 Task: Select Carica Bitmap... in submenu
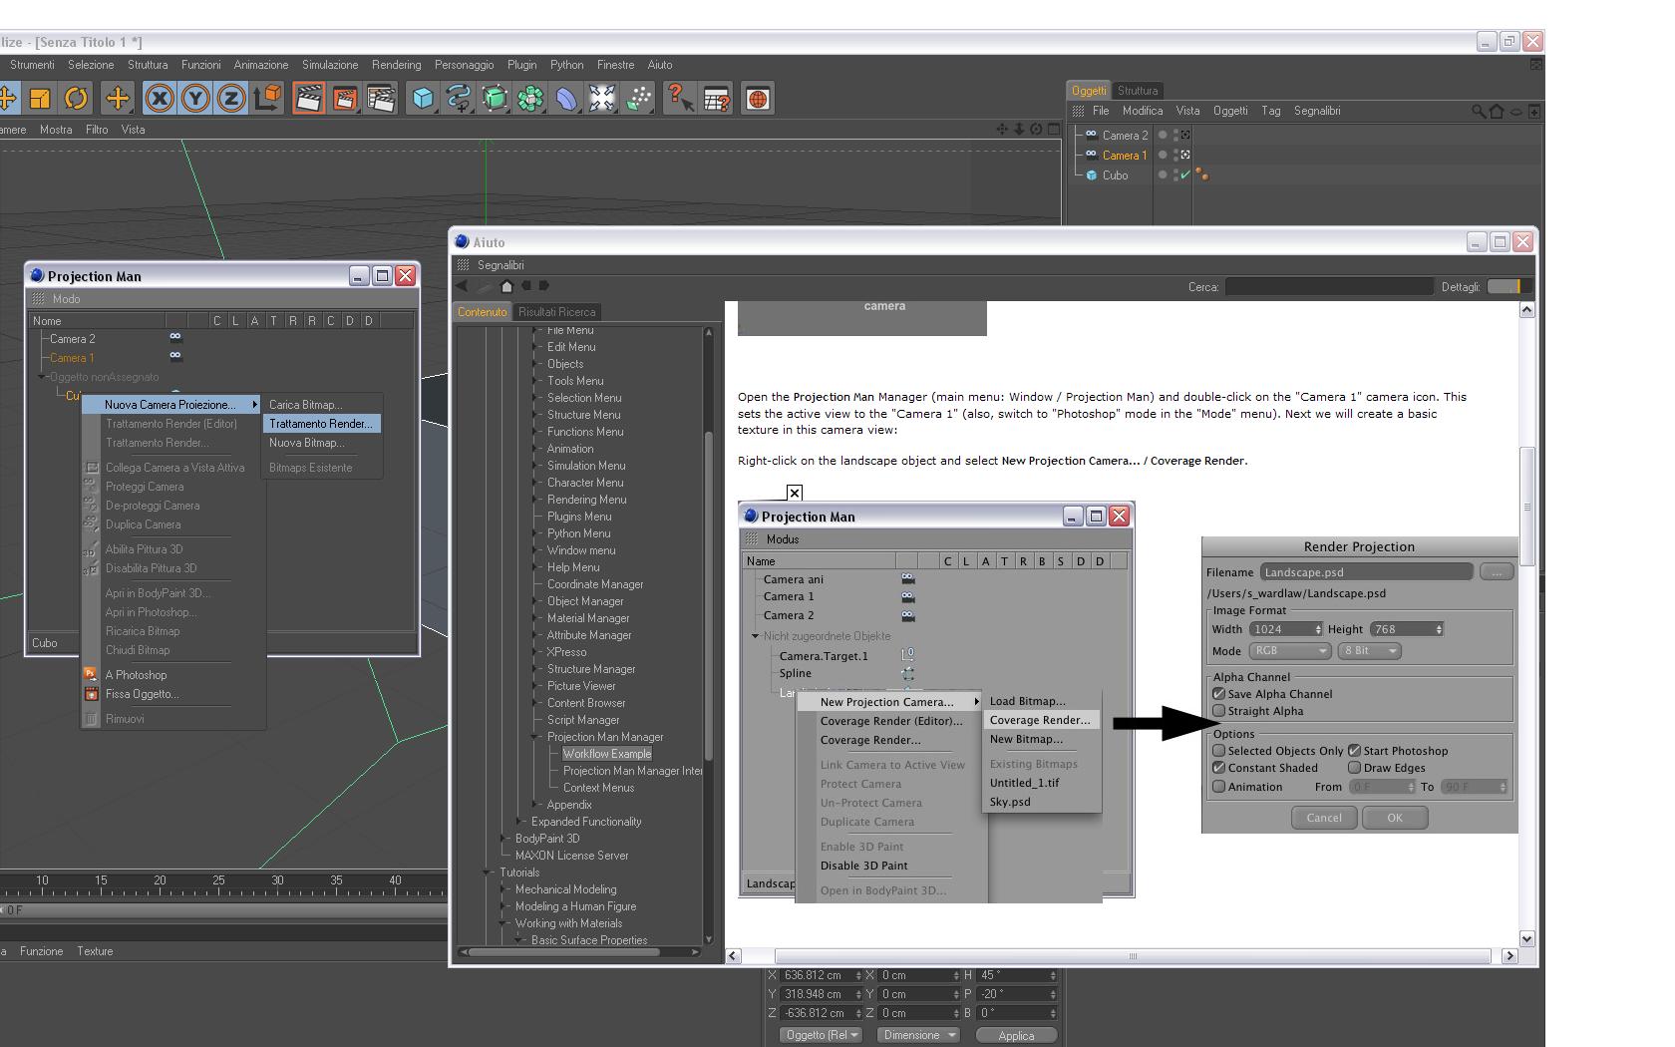tap(321, 405)
